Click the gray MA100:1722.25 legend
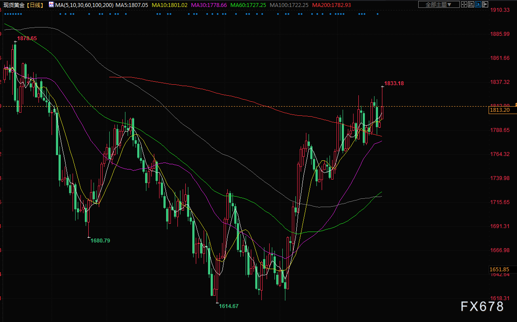Viewport: 517px width, 322px height. [x=288, y=5]
